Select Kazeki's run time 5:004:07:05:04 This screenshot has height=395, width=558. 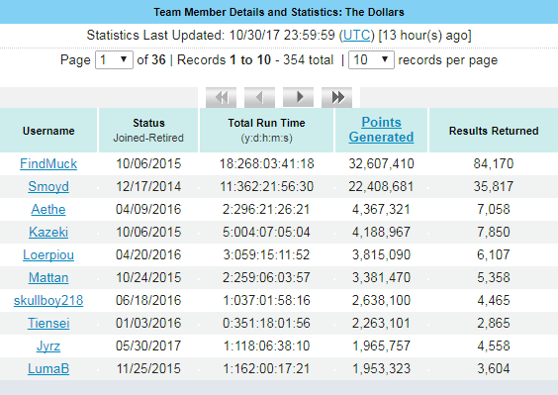pos(266,233)
